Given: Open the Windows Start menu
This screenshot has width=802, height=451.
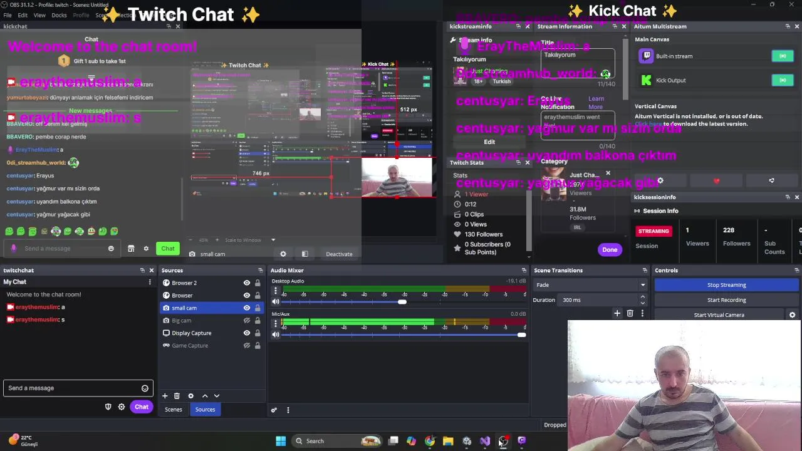Looking at the screenshot, I should (281, 441).
